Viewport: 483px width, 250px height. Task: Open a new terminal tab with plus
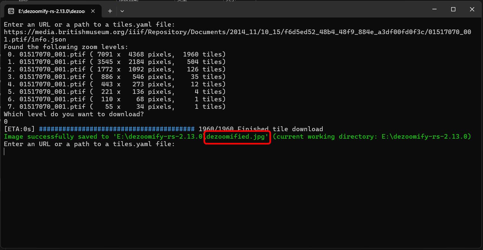[x=110, y=11]
